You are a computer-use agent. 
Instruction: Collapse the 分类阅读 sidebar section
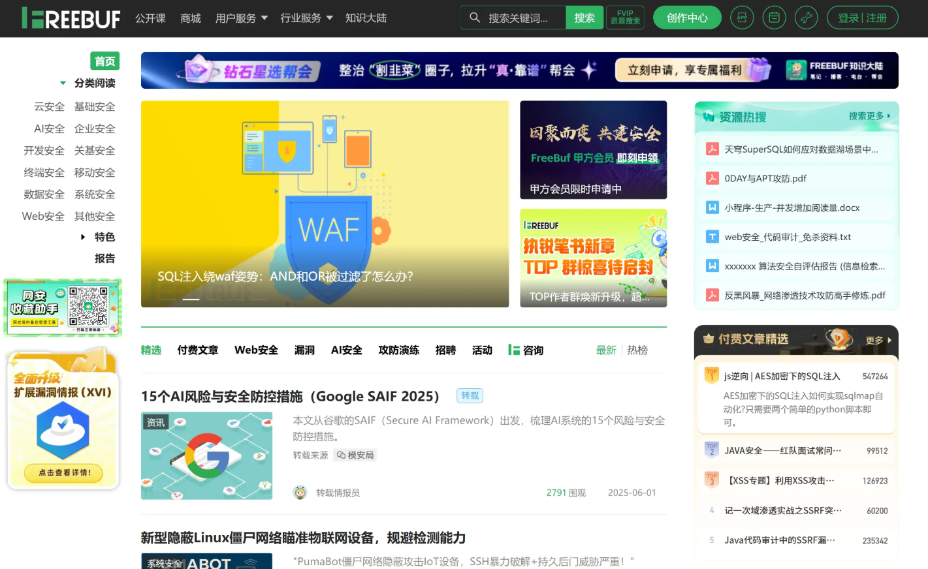63,83
